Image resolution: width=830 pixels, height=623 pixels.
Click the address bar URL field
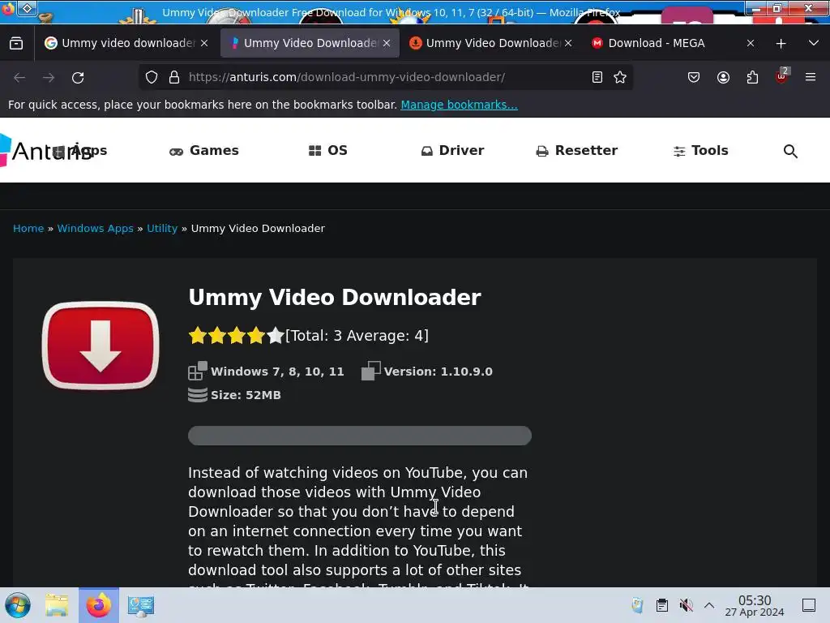[x=385, y=77]
